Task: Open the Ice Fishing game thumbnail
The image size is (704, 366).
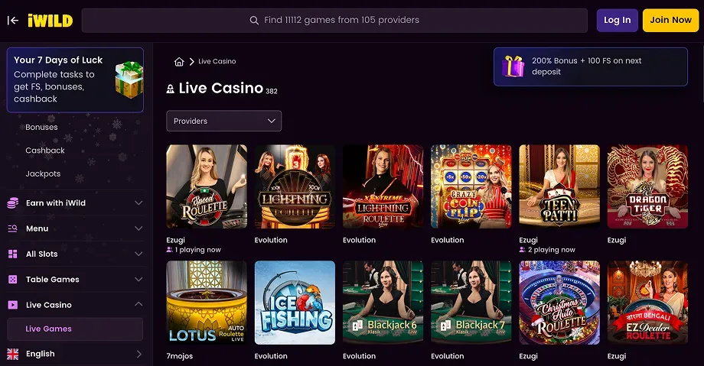Action: tap(295, 303)
